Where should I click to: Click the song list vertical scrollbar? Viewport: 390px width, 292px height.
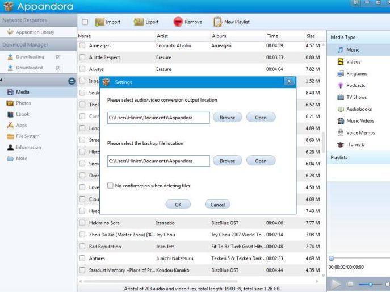324,143
